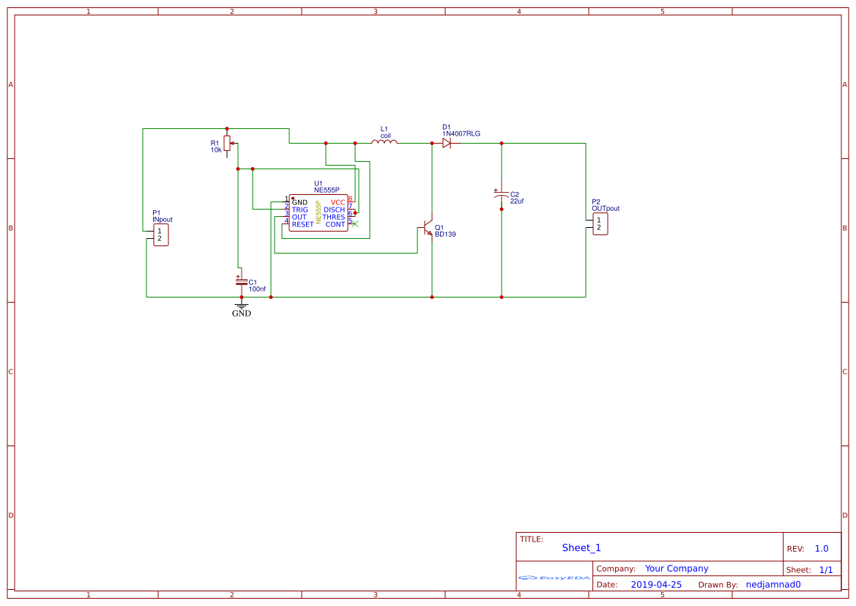This screenshot has height=606, width=856.
Task: Click the EasyEDA logo in the title block
Action: pos(553,578)
